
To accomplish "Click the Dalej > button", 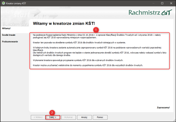I will (x=53, y=117).
